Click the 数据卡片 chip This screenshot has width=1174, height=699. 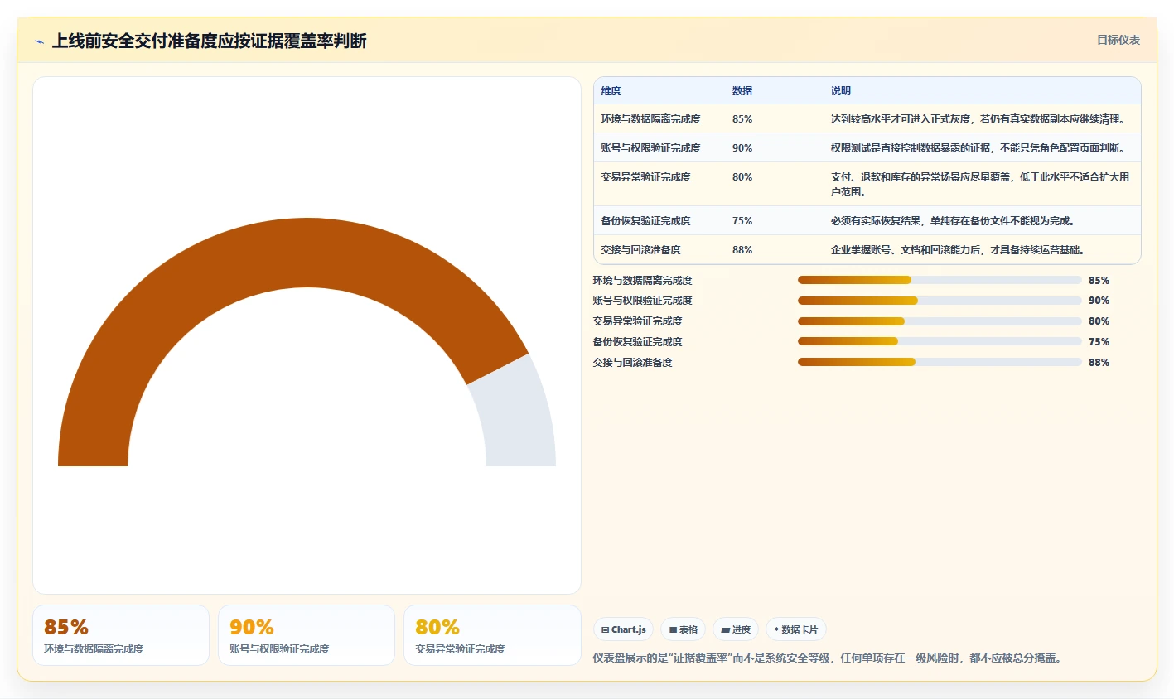click(796, 629)
